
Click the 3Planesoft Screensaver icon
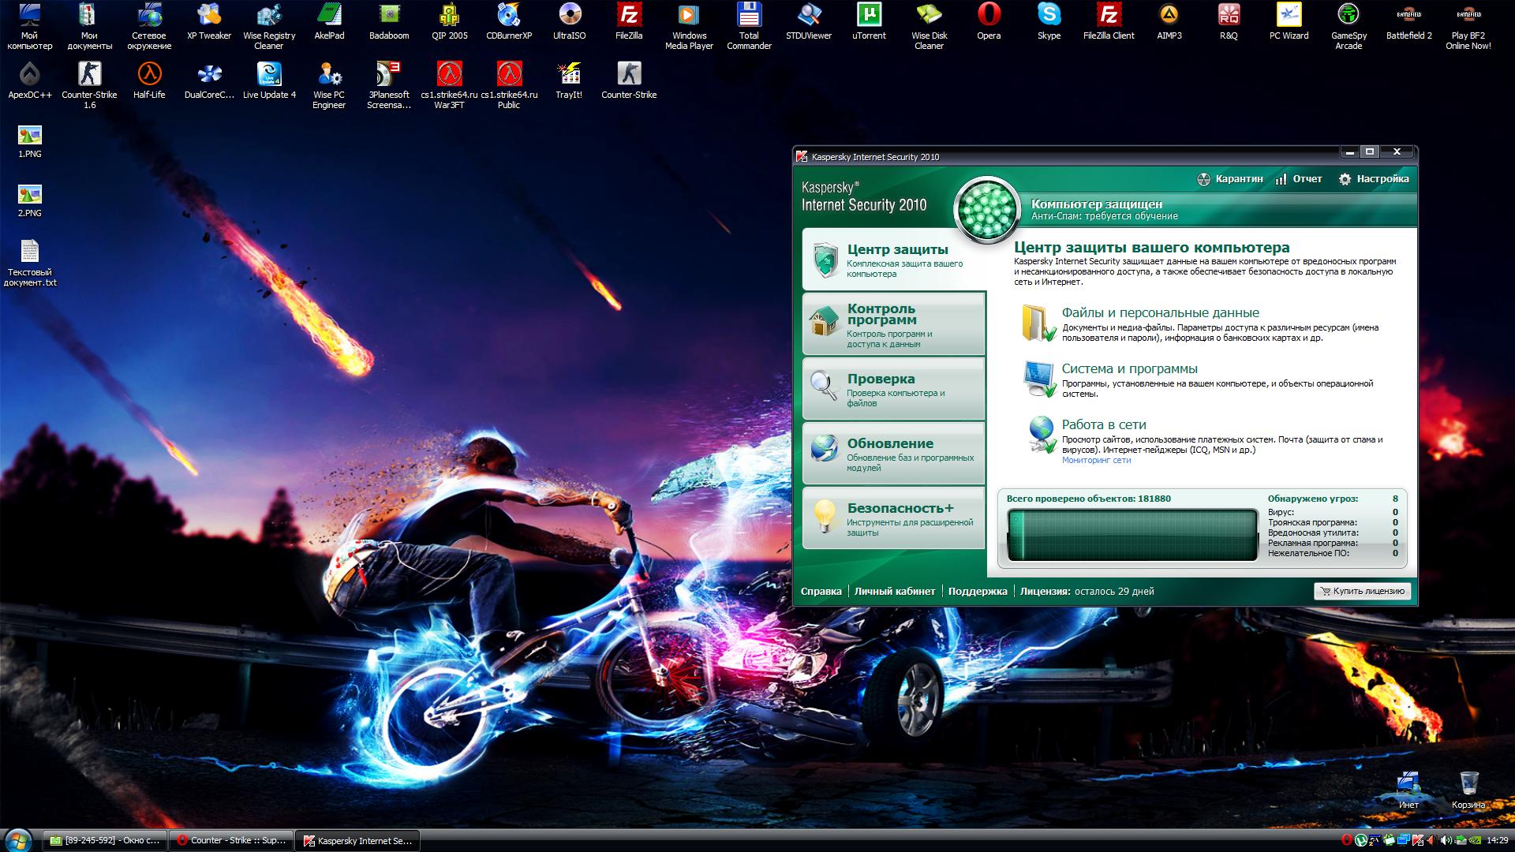coord(389,86)
